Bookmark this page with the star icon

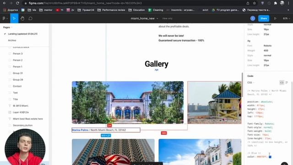tap(255, 3)
